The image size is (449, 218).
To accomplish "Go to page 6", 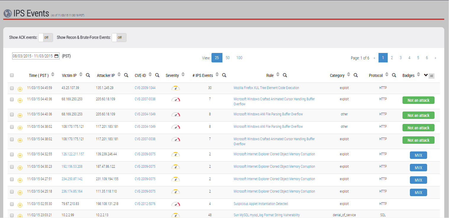I will pos(427,58).
